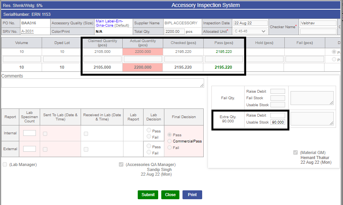Image resolution: width=343 pixels, height=205 pixels.
Task: Click the blue Print button
Action: coord(192,195)
